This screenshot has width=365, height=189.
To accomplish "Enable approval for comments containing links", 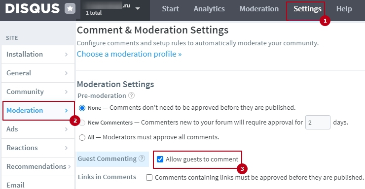I will pyautogui.click(x=149, y=178).
